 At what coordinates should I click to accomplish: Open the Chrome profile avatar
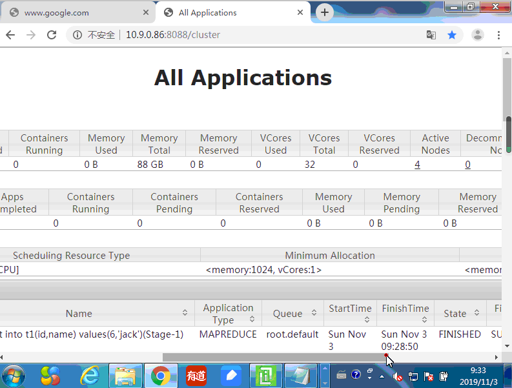pyautogui.click(x=478, y=35)
